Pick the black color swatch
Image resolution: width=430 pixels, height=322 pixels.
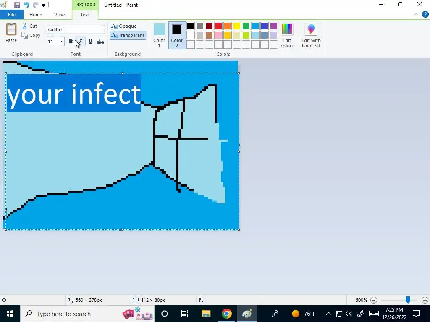point(191,26)
